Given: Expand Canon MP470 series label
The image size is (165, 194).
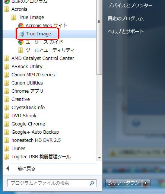Looking at the screenshot, I should click(x=33, y=75).
